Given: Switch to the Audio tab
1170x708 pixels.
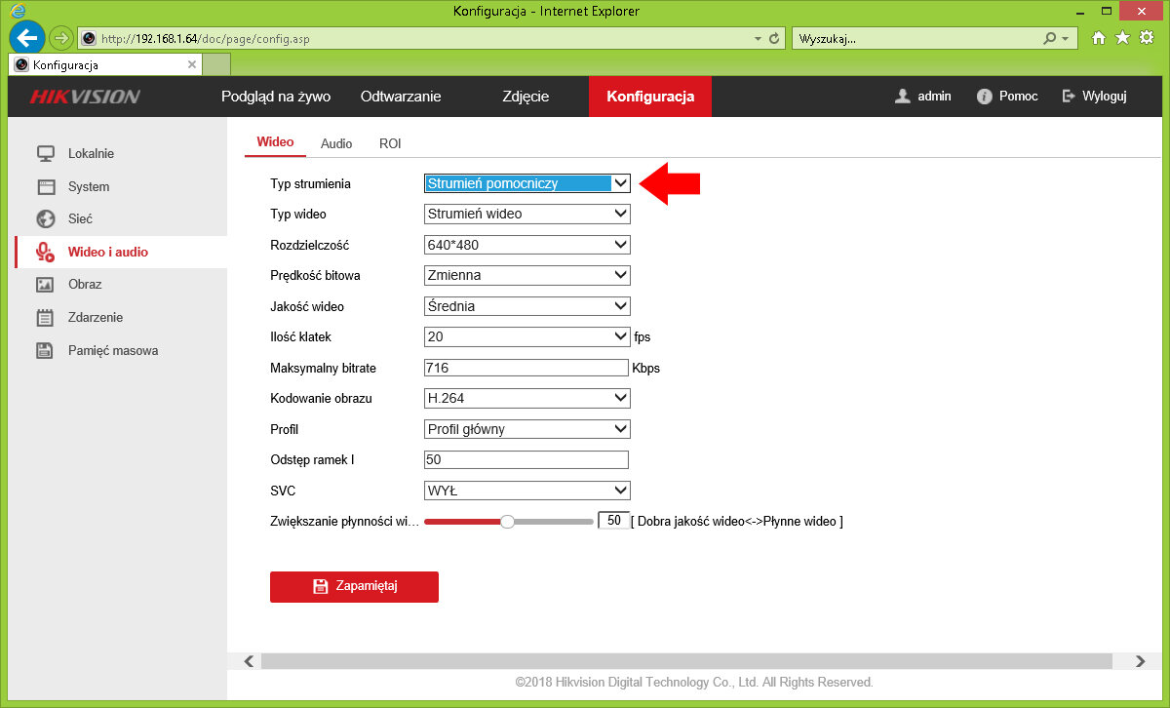Looking at the screenshot, I should [336, 143].
